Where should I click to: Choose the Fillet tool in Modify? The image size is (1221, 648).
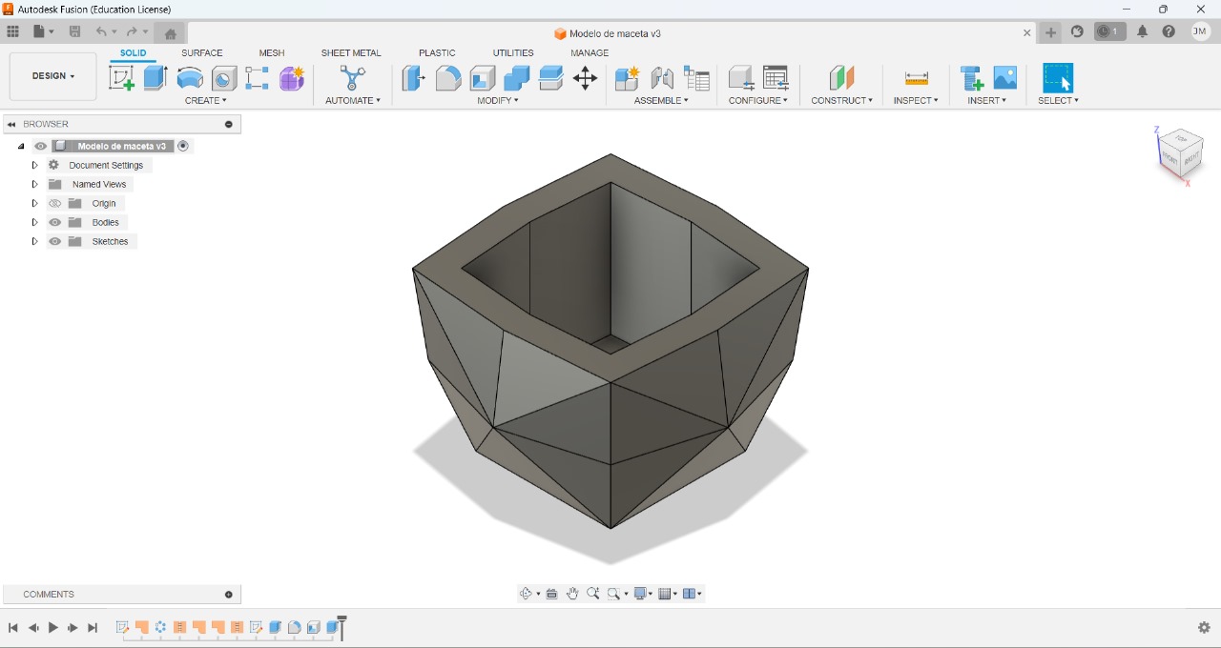pos(448,78)
